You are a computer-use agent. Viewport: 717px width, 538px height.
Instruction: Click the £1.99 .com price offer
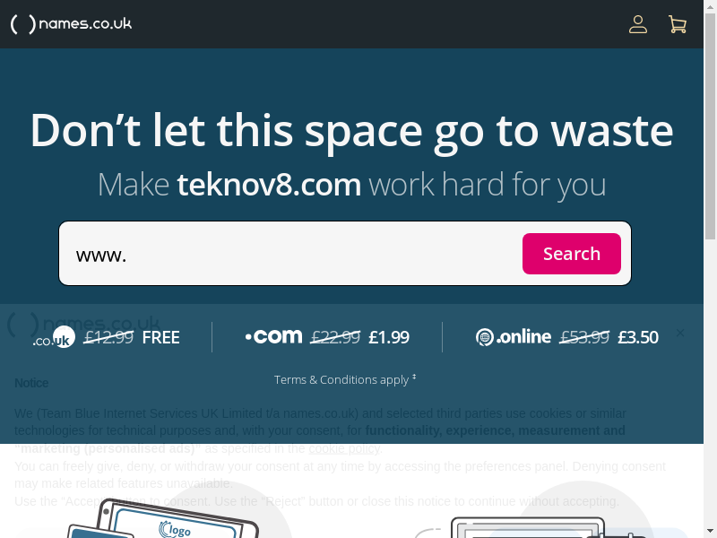389,338
